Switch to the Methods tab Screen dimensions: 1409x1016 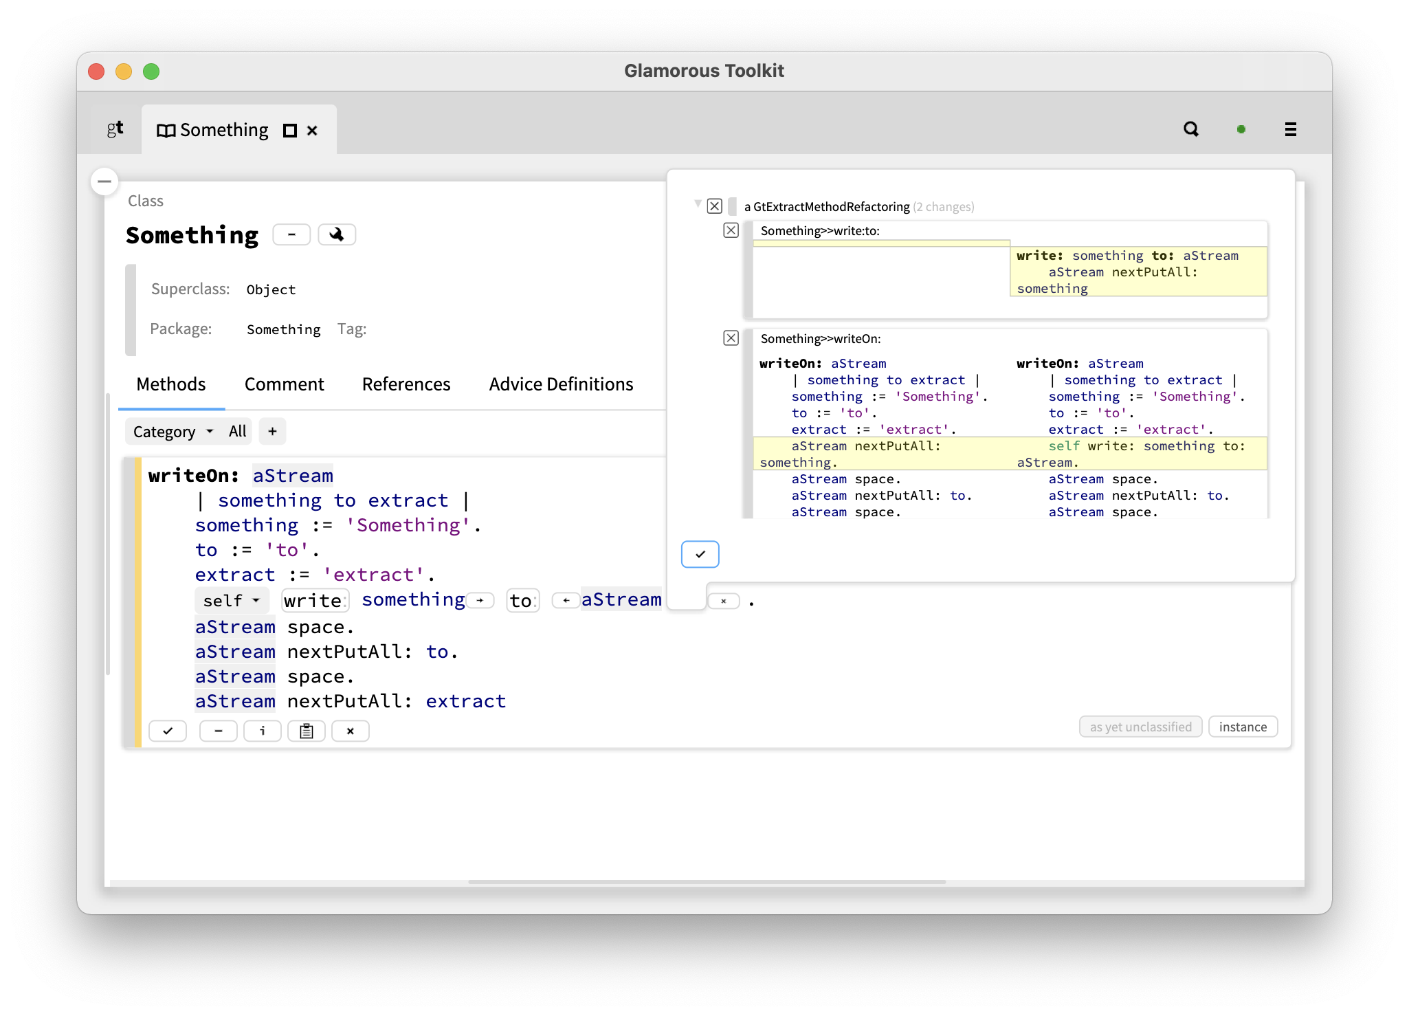(171, 384)
